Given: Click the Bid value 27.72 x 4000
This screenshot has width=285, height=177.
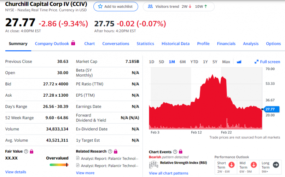Looking at the screenshot, I should [x=56, y=84].
